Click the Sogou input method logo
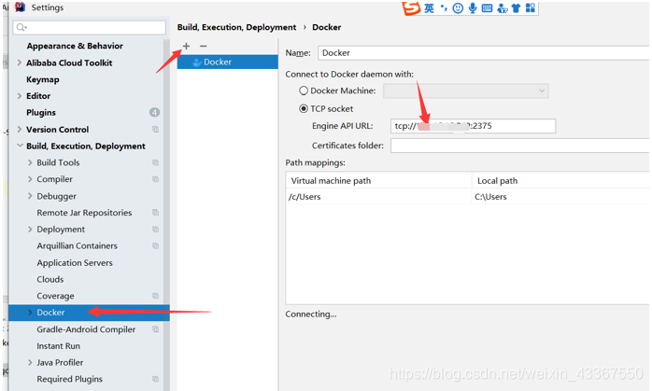Viewport: 652px width, 391px height. (411, 7)
